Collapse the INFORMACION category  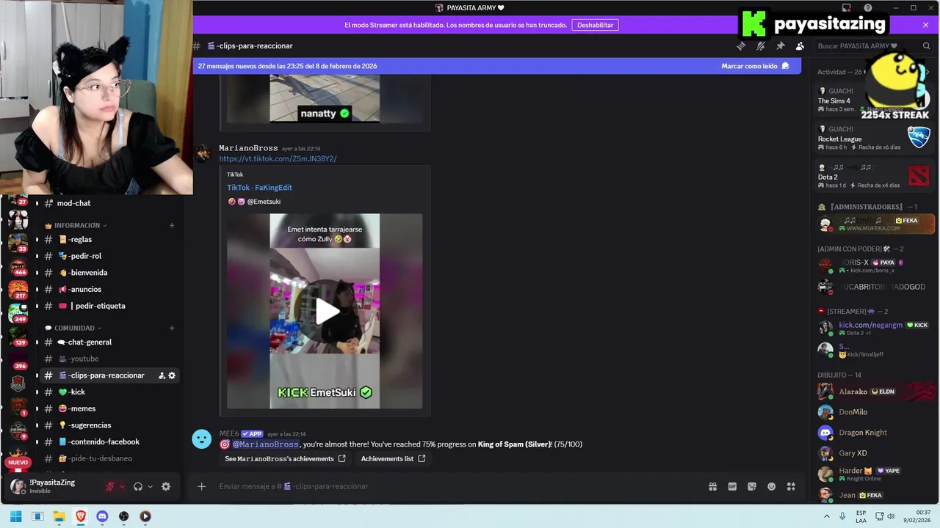(76, 225)
